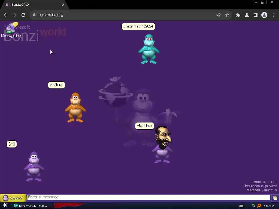Image resolution: width=279 pixels, height=209 pixels.
Task: Click the 'ARch linuz' speech bubble
Action: (x=144, y=126)
